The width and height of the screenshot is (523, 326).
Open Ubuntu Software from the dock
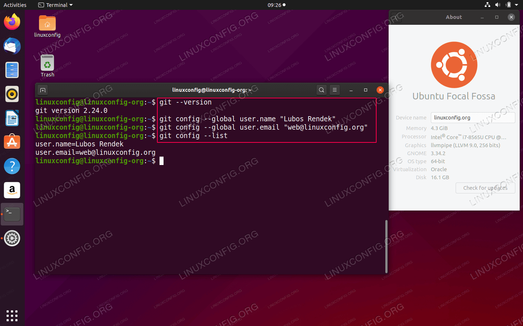click(x=12, y=142)
